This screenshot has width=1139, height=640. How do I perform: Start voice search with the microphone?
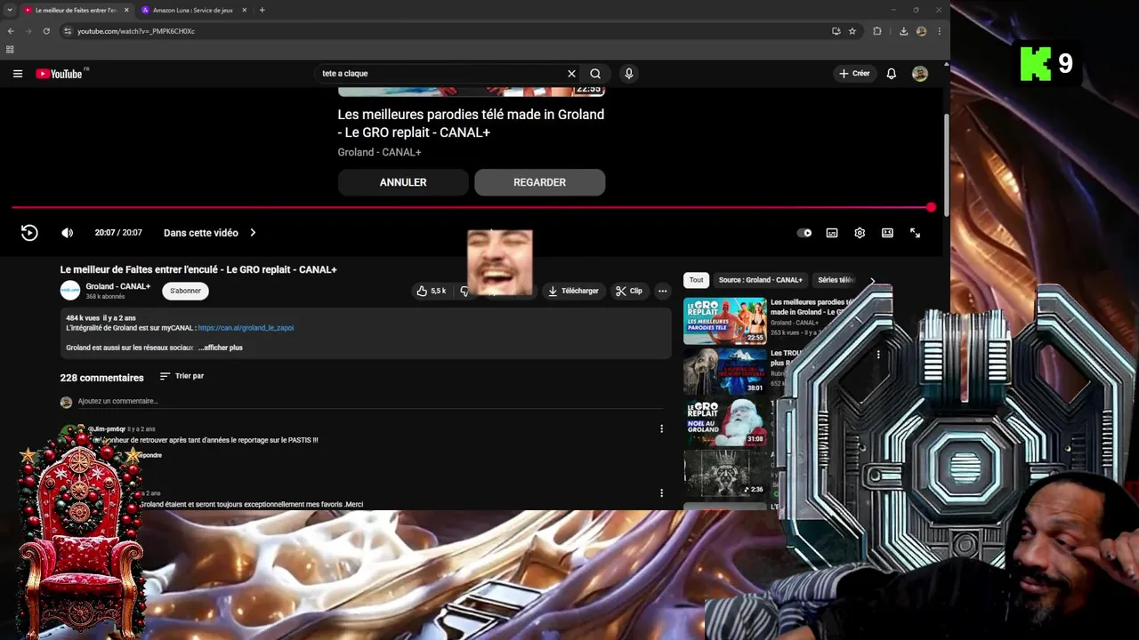[628, 74]
